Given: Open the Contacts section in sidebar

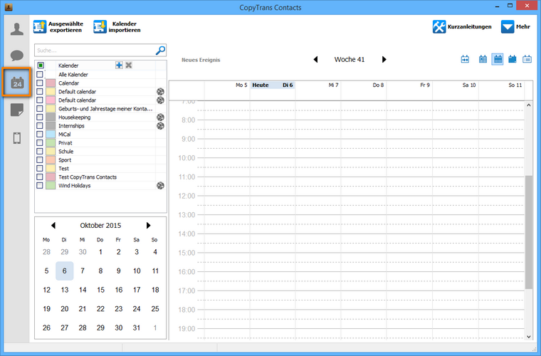Looking at the screenshot, I should pos(16,29).
